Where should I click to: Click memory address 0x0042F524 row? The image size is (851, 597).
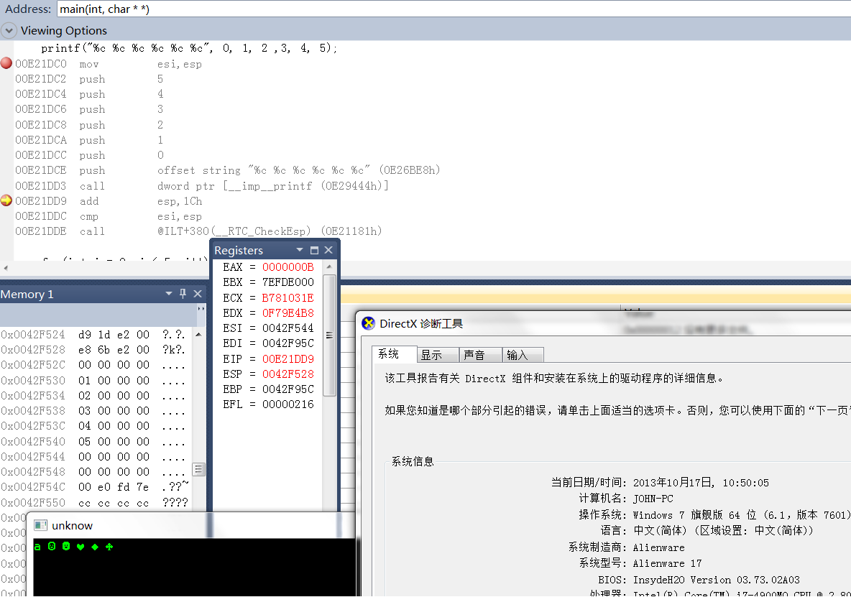coord(95,335)
